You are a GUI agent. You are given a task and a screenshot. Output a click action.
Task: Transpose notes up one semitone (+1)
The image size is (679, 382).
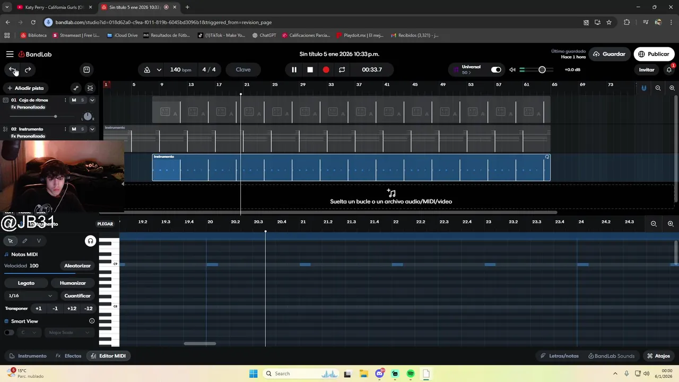click(x=38, y=308)
